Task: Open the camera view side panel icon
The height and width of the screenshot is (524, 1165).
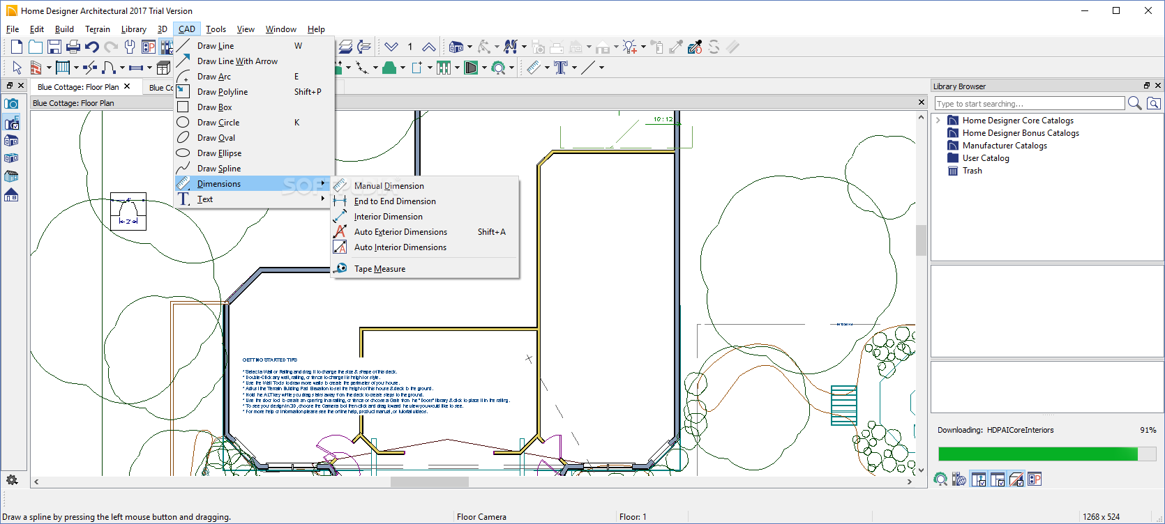Action: pyautogui.click(x=11, y=104)
